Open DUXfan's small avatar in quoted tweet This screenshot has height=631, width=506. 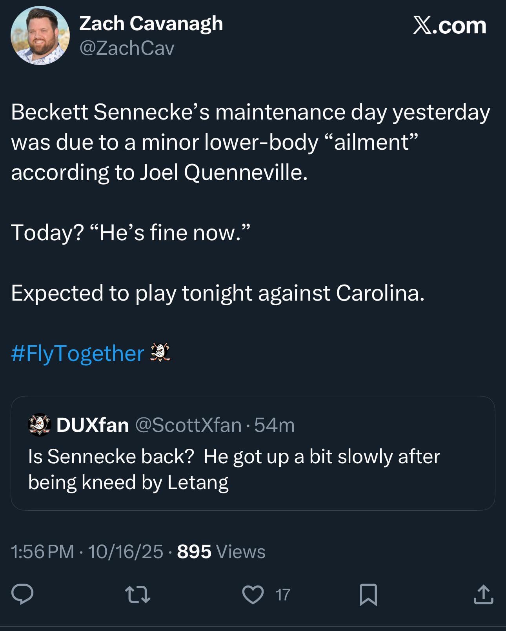[40, 425]
